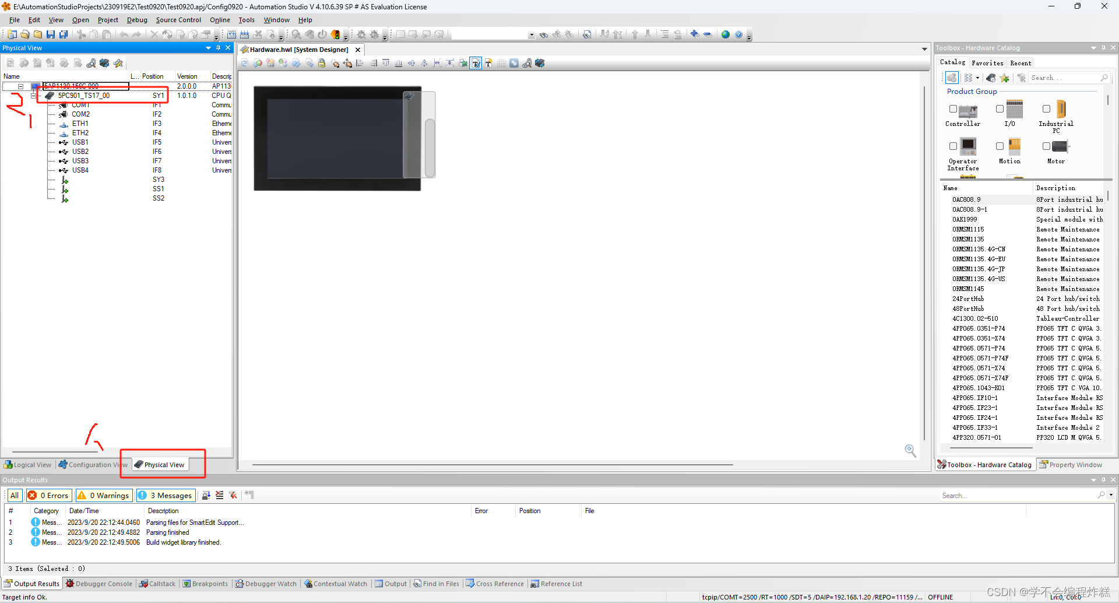This screenshot has height=603, width=1119.
Task: Click the T text annotation icon
Action: coord(488,64)
